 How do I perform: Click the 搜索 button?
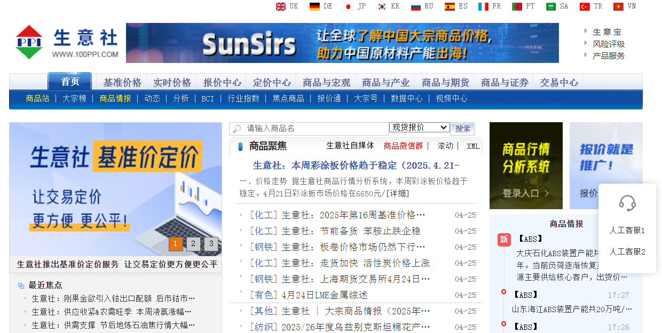[462, 129]
